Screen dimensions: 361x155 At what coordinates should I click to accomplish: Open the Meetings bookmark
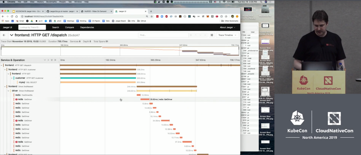coord(69,21)
